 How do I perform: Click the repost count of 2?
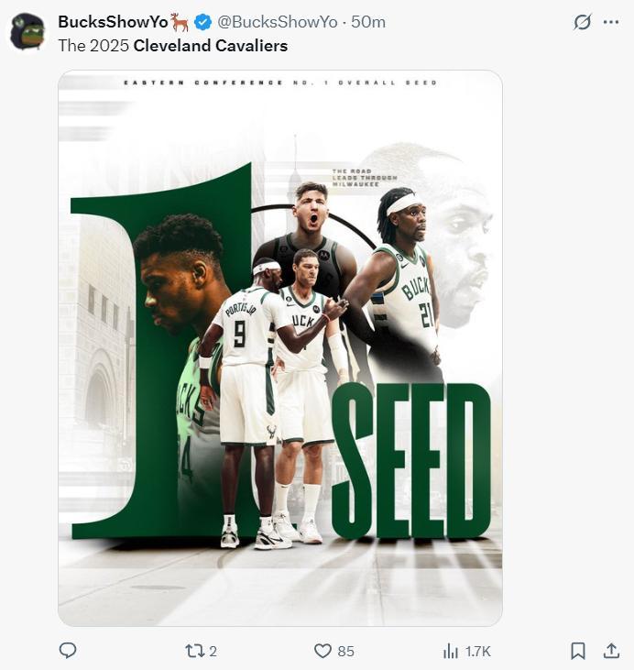[213, 652]
